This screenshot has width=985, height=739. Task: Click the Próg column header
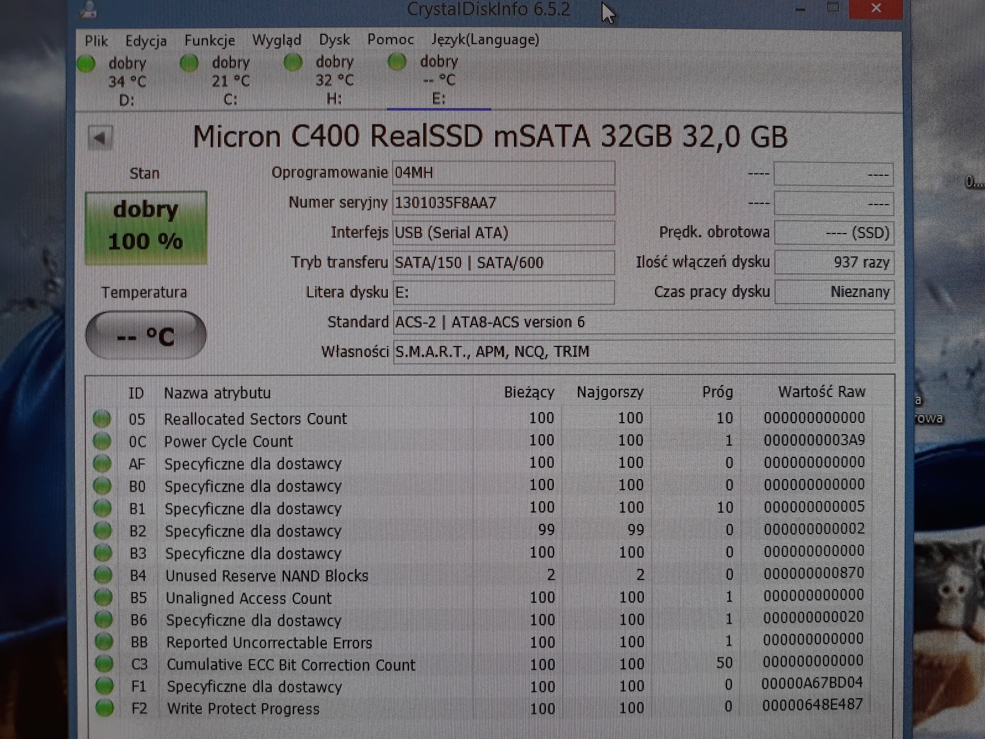click(717, 392)
